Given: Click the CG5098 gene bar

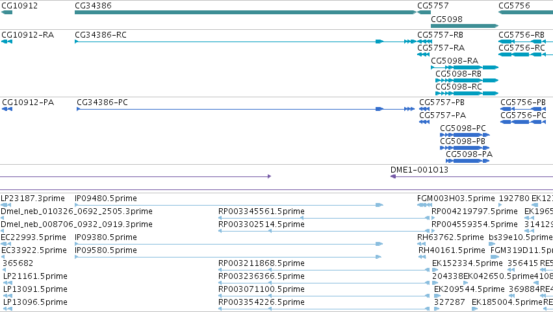Looking at the screenshot, I should tap(465, 26).
